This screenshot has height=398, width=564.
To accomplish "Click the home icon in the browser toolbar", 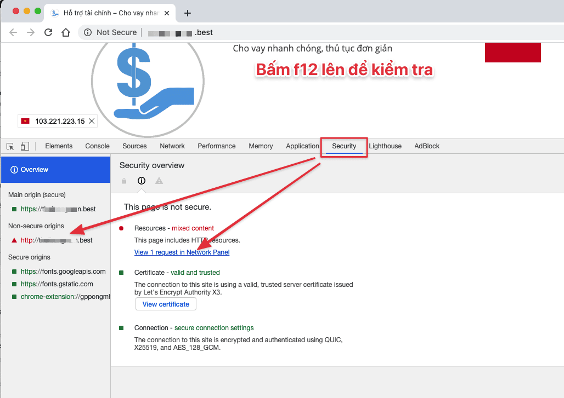I will point(65,32).
